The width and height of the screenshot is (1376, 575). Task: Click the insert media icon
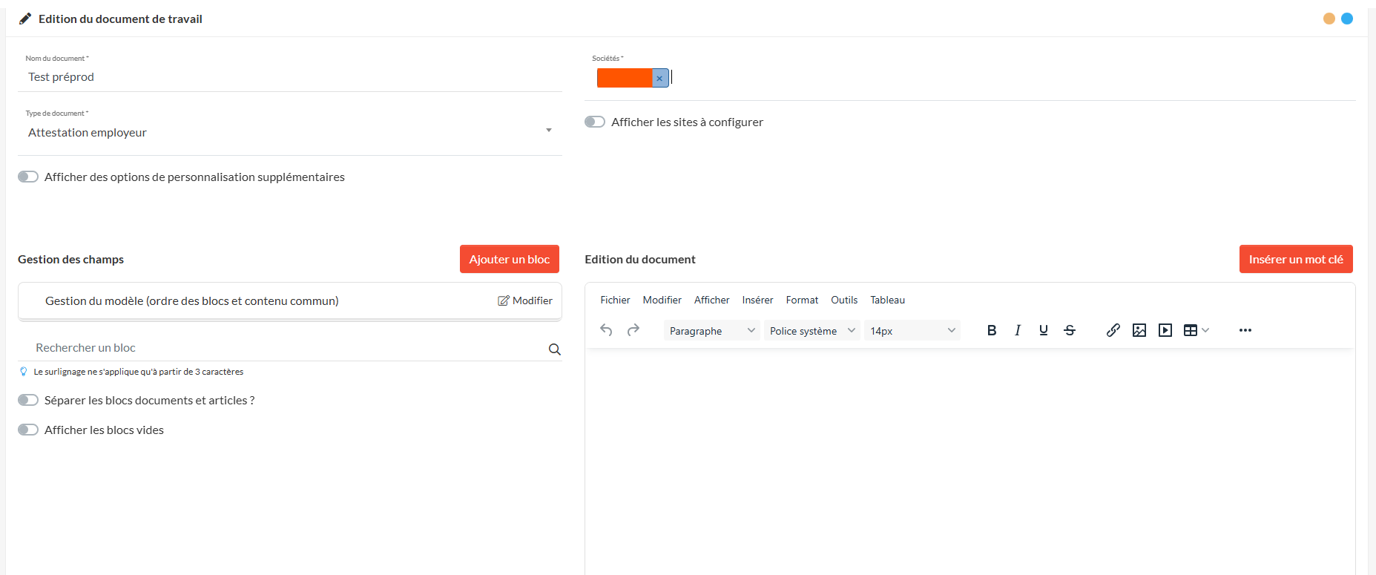[x=1165, y=330]
